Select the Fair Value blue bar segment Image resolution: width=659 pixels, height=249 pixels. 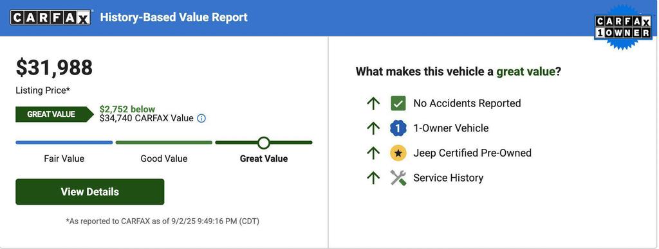click(64, 142)
